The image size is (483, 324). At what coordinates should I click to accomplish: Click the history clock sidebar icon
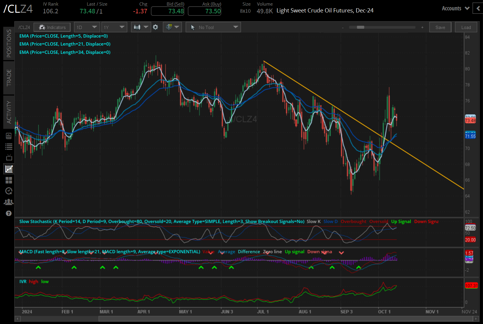click(9, 191)
